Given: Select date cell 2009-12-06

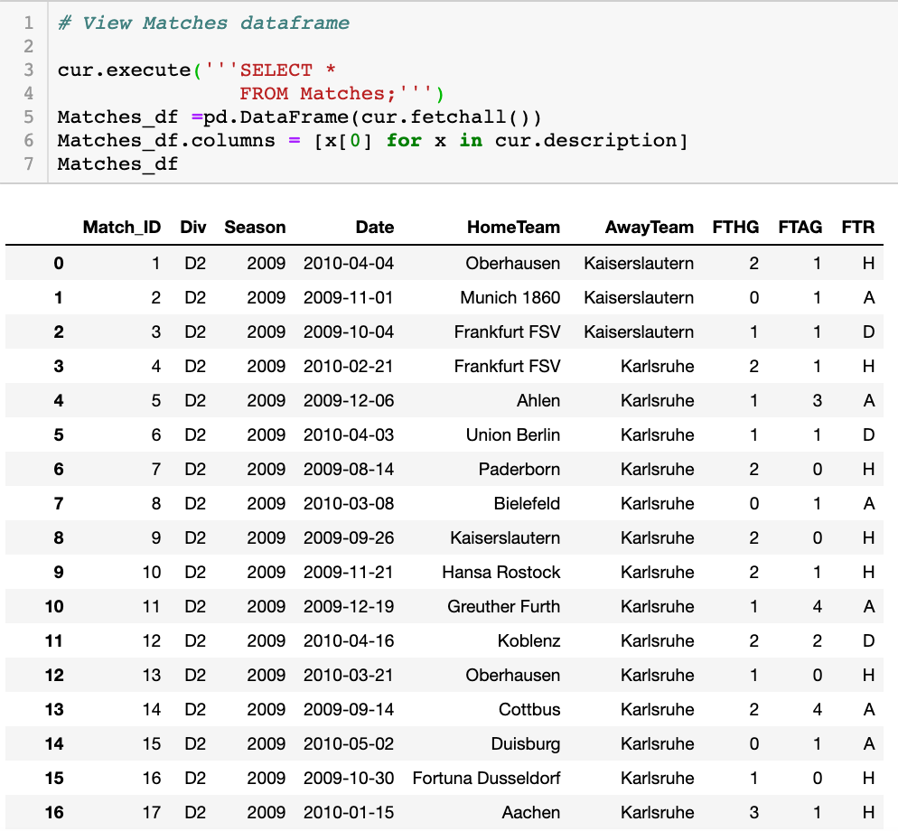Looking at the screenshot, I should point(349,401).
